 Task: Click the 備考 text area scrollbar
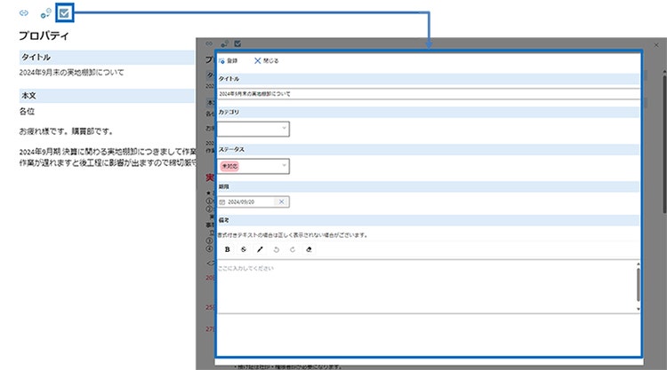(638, 284)
